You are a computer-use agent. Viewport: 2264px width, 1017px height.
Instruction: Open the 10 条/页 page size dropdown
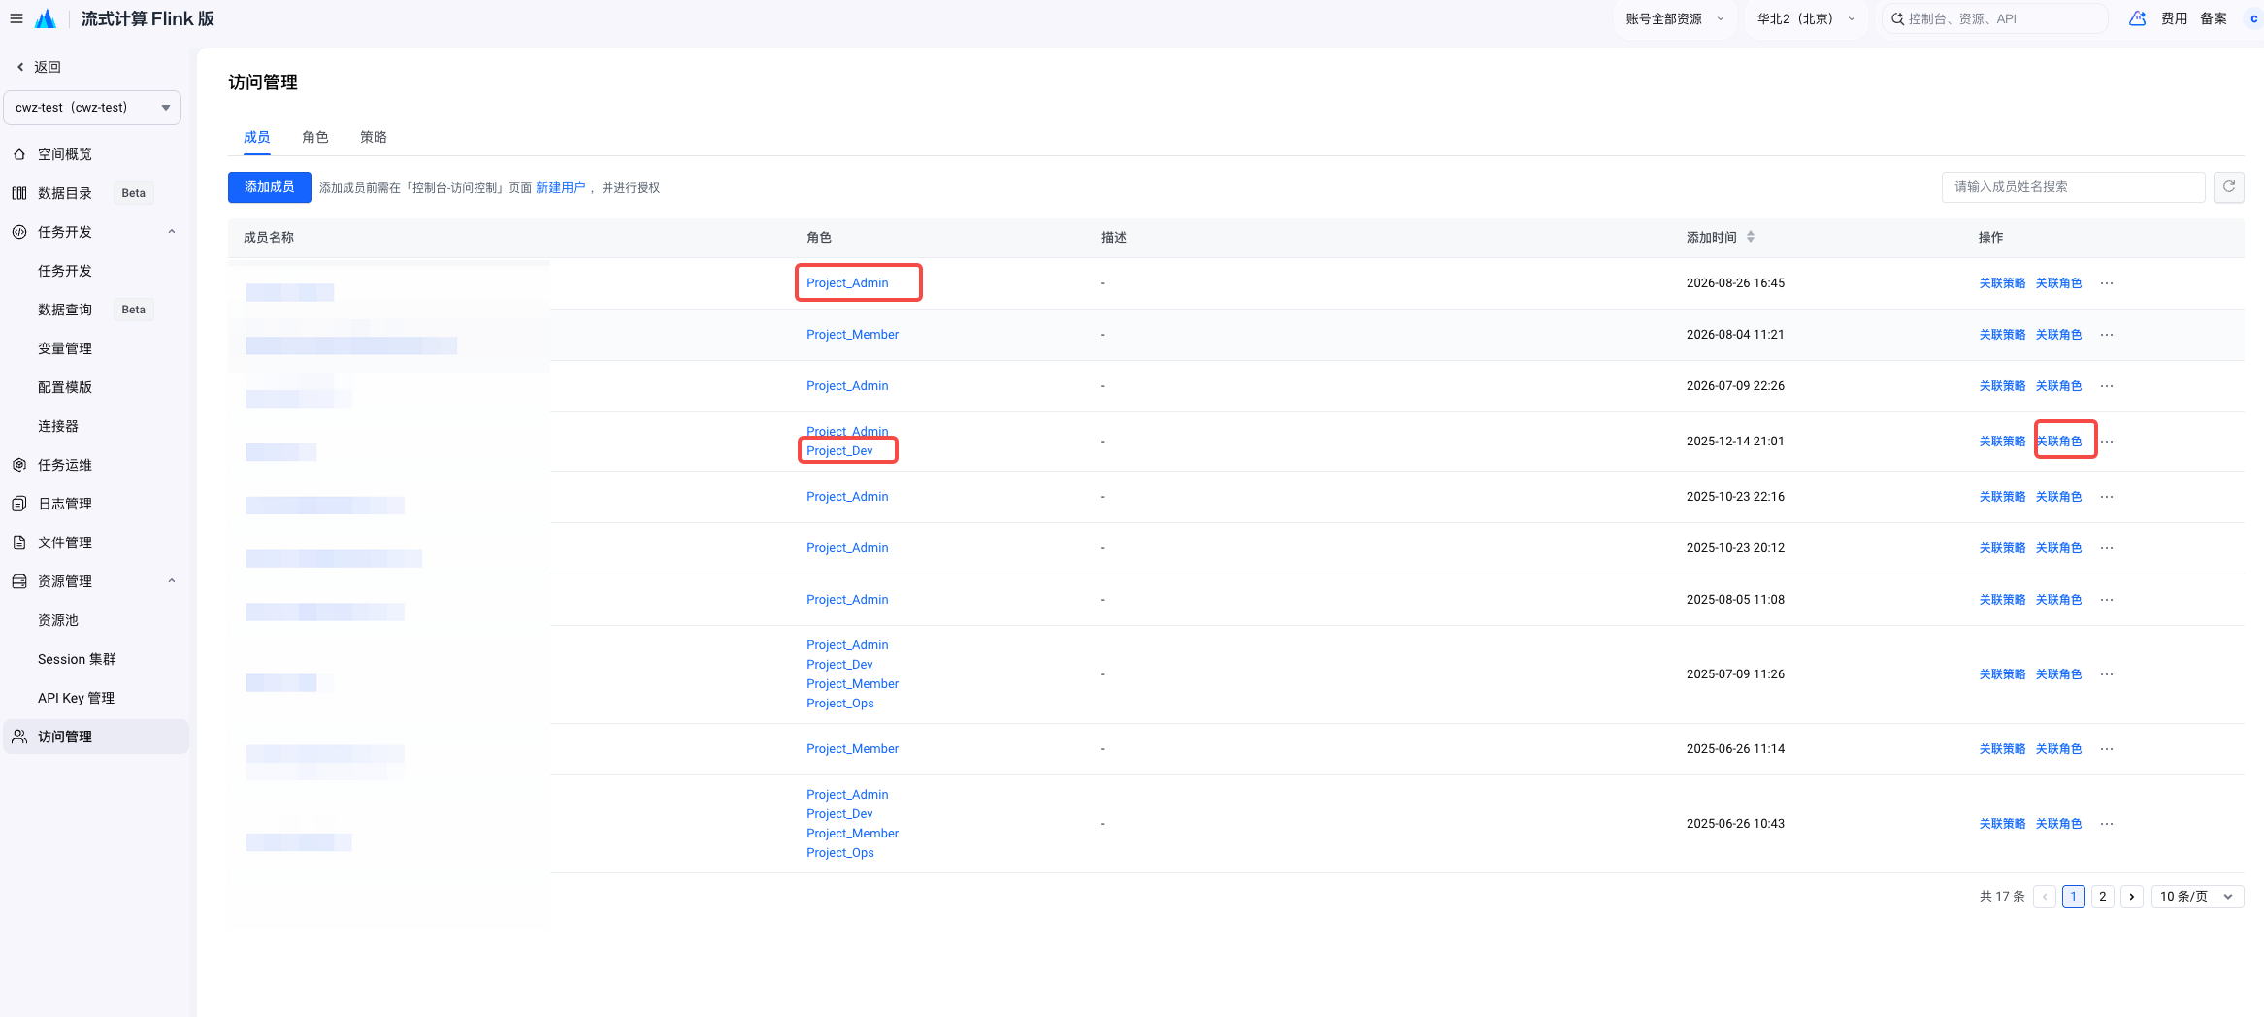point(2197,897)
